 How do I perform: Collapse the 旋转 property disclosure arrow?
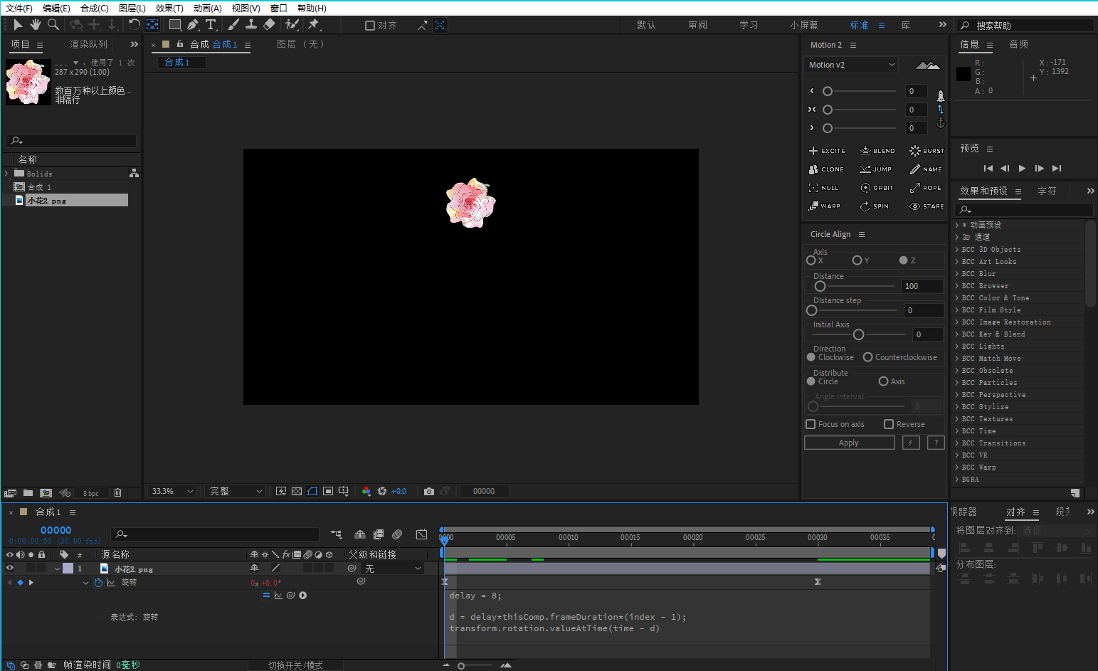click(x=85, y=583)
